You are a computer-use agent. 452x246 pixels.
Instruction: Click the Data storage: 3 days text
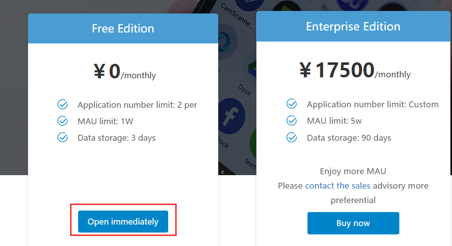pos(116,138)
